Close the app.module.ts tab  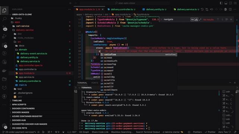pos(103,9)
